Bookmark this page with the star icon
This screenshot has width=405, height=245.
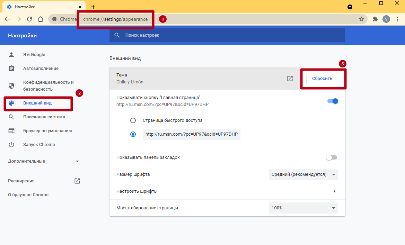[361, 19]
